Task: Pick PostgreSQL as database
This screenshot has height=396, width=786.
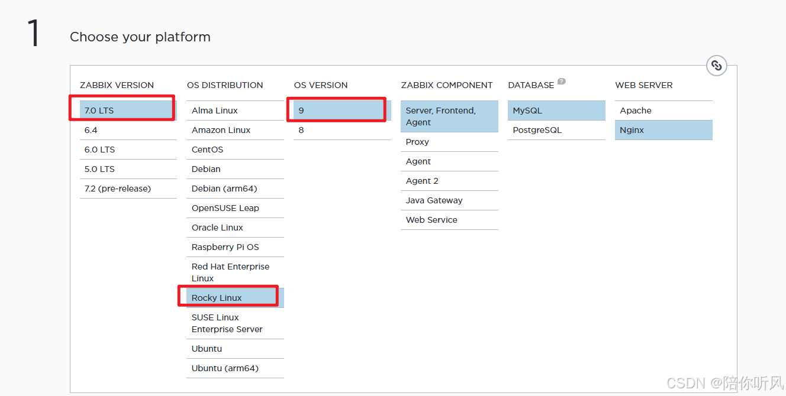Action: [x=557, y=130]
